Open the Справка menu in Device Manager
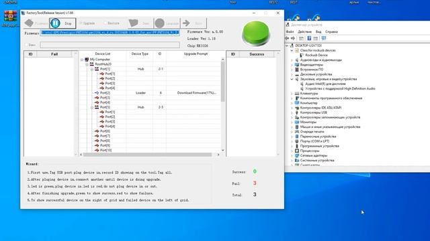This screenshot has height=241, width=430. point(331,31)
